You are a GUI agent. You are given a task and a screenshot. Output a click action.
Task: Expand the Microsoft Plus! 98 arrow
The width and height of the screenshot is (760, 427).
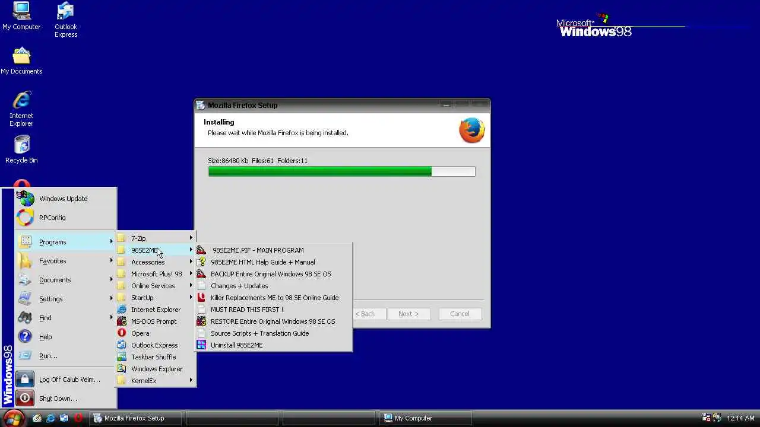point(191,274)
